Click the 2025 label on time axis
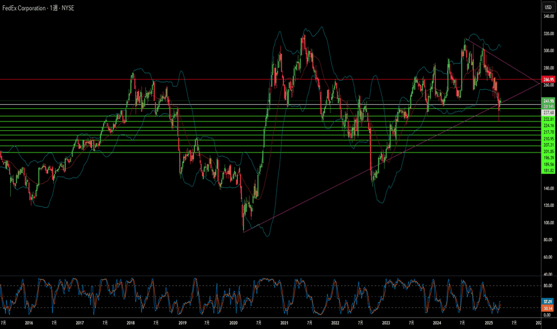 tap(489, 323)
